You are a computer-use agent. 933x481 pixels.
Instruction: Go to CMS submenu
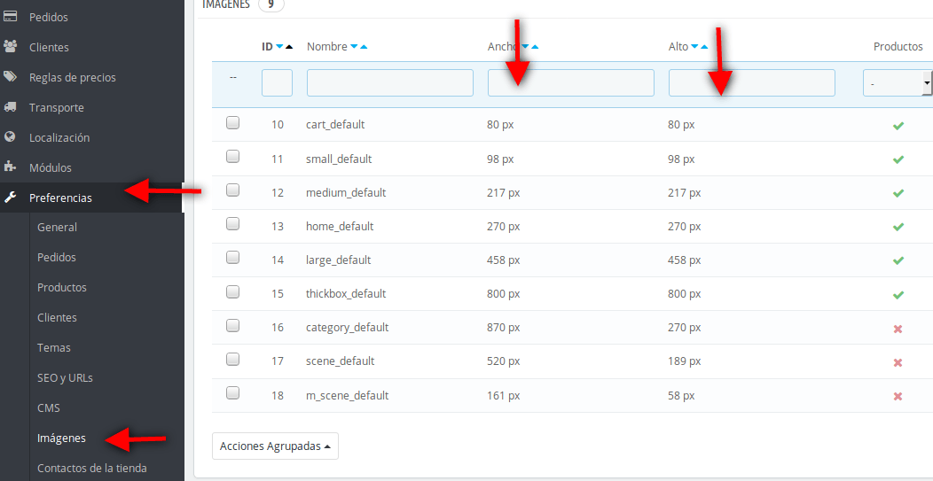click(x=48, y=407)
